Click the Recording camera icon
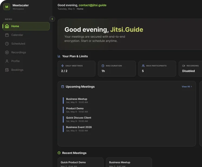 pos(184,66)
